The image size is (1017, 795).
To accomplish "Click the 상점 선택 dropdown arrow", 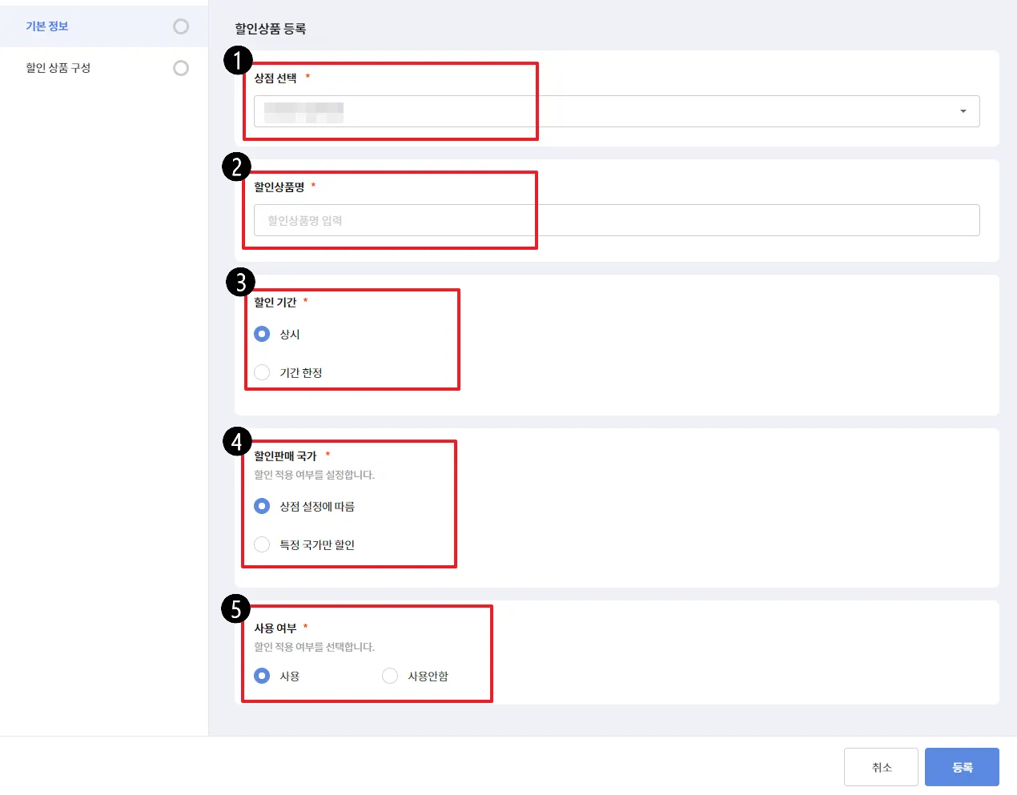I will click(x=963, y=111).
